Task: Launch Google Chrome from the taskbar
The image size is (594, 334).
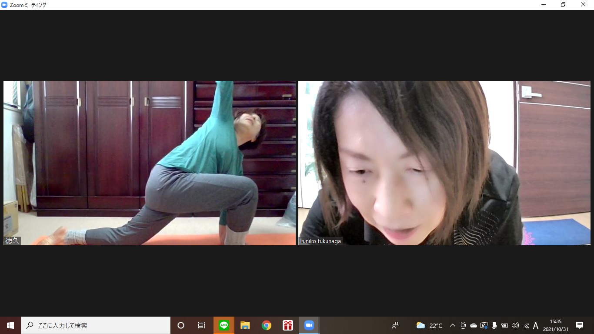Action: [267, 325]
